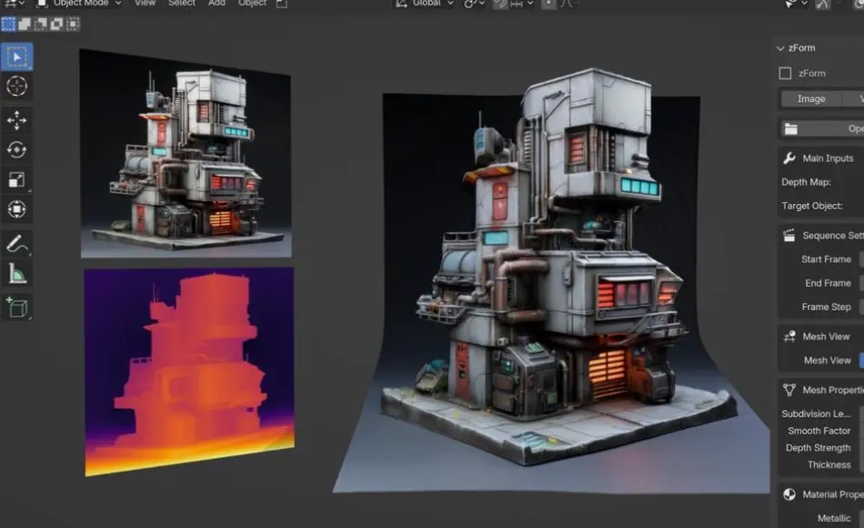The width and height of the screenshot is (864, 528).
Task: Open the Object Mode dropdown
Action: pos(80,4)
